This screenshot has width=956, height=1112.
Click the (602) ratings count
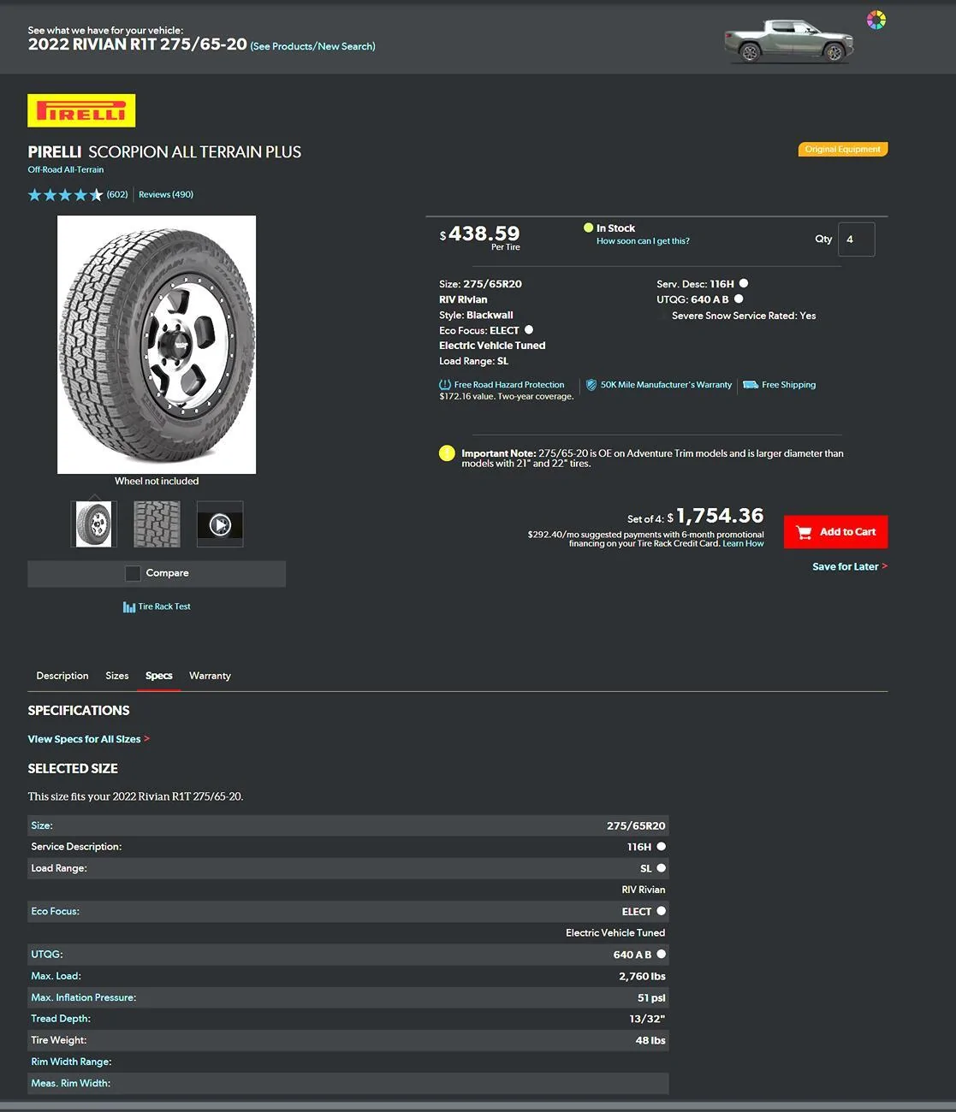coord(117,194)
